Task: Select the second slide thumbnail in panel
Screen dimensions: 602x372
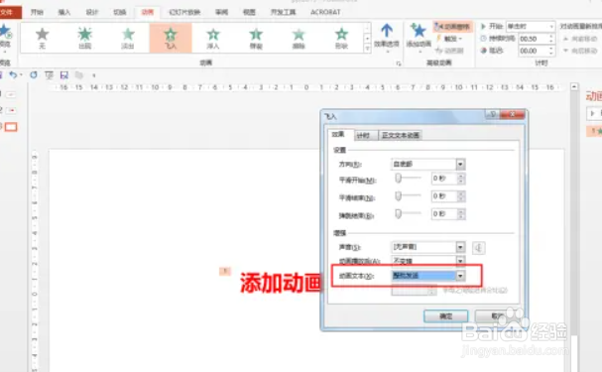Action: point(12,110)
